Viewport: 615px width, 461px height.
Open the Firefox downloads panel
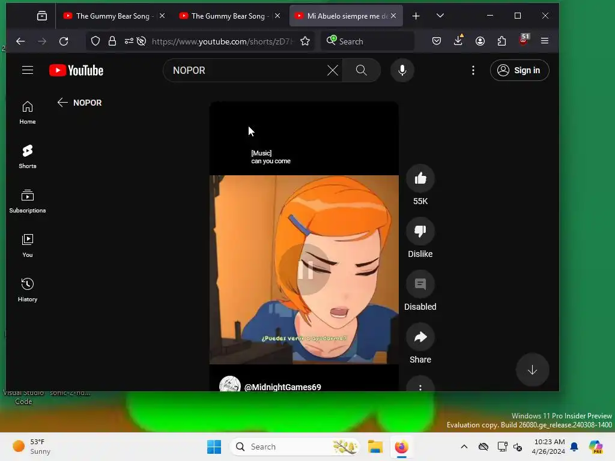(458, 41)
